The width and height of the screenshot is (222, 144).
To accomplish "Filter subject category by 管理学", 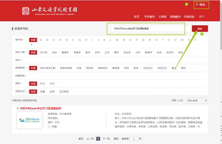I will pos(65,52).
